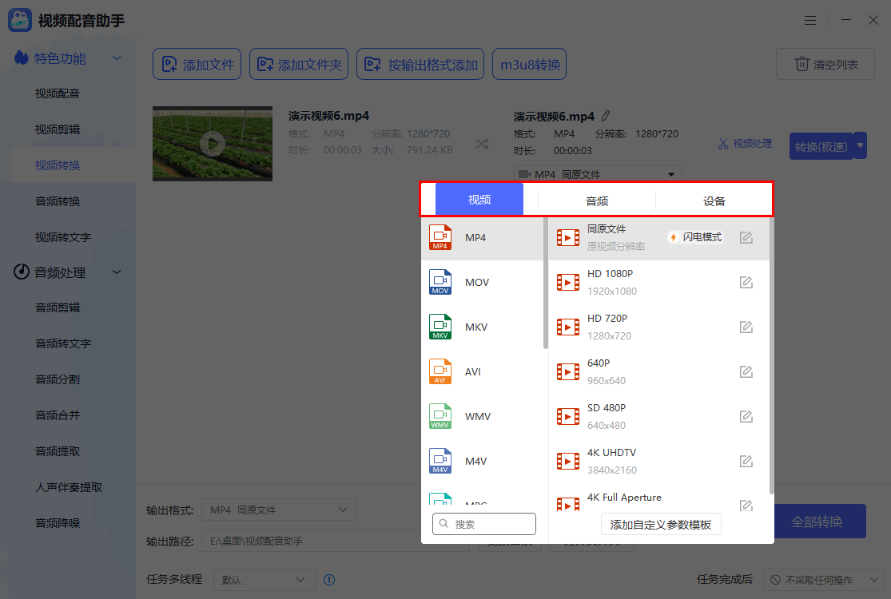Open the hamburger menu in title bar
The height and width of the screenshot is (599, 891).
pyautogui.click(x=810, y=21)
